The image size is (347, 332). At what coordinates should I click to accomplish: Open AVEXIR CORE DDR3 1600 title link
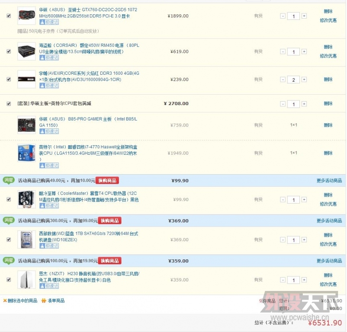click(x=89, y=76)
